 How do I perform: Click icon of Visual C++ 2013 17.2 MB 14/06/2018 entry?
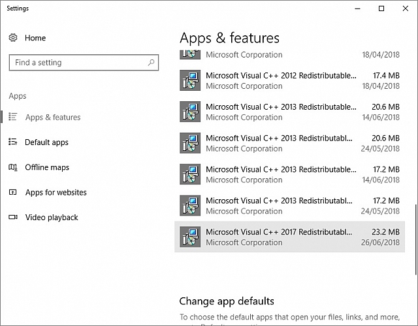(190, 174)
